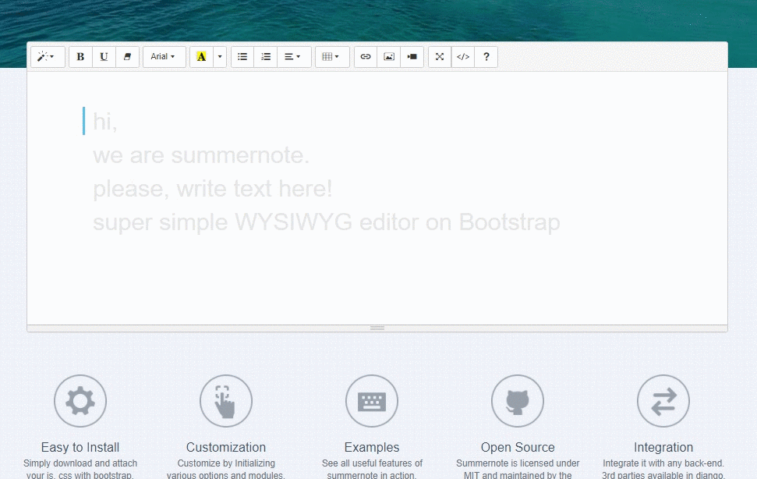Clear formatting with the eraser icon

(x=126, y=56)
